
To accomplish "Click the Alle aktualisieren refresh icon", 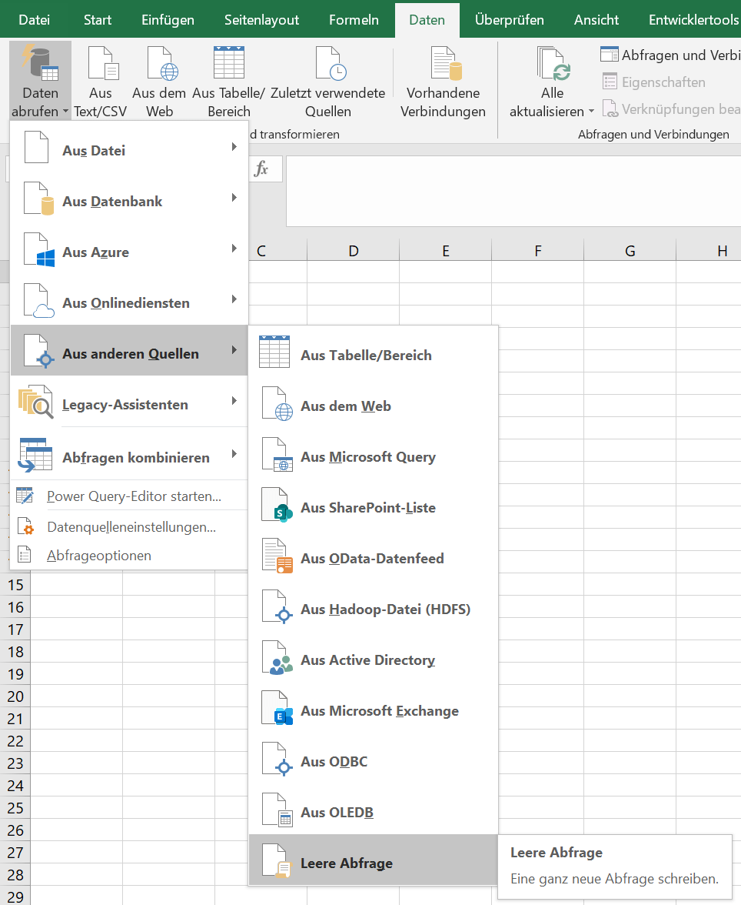I will (x=553, y=63).
